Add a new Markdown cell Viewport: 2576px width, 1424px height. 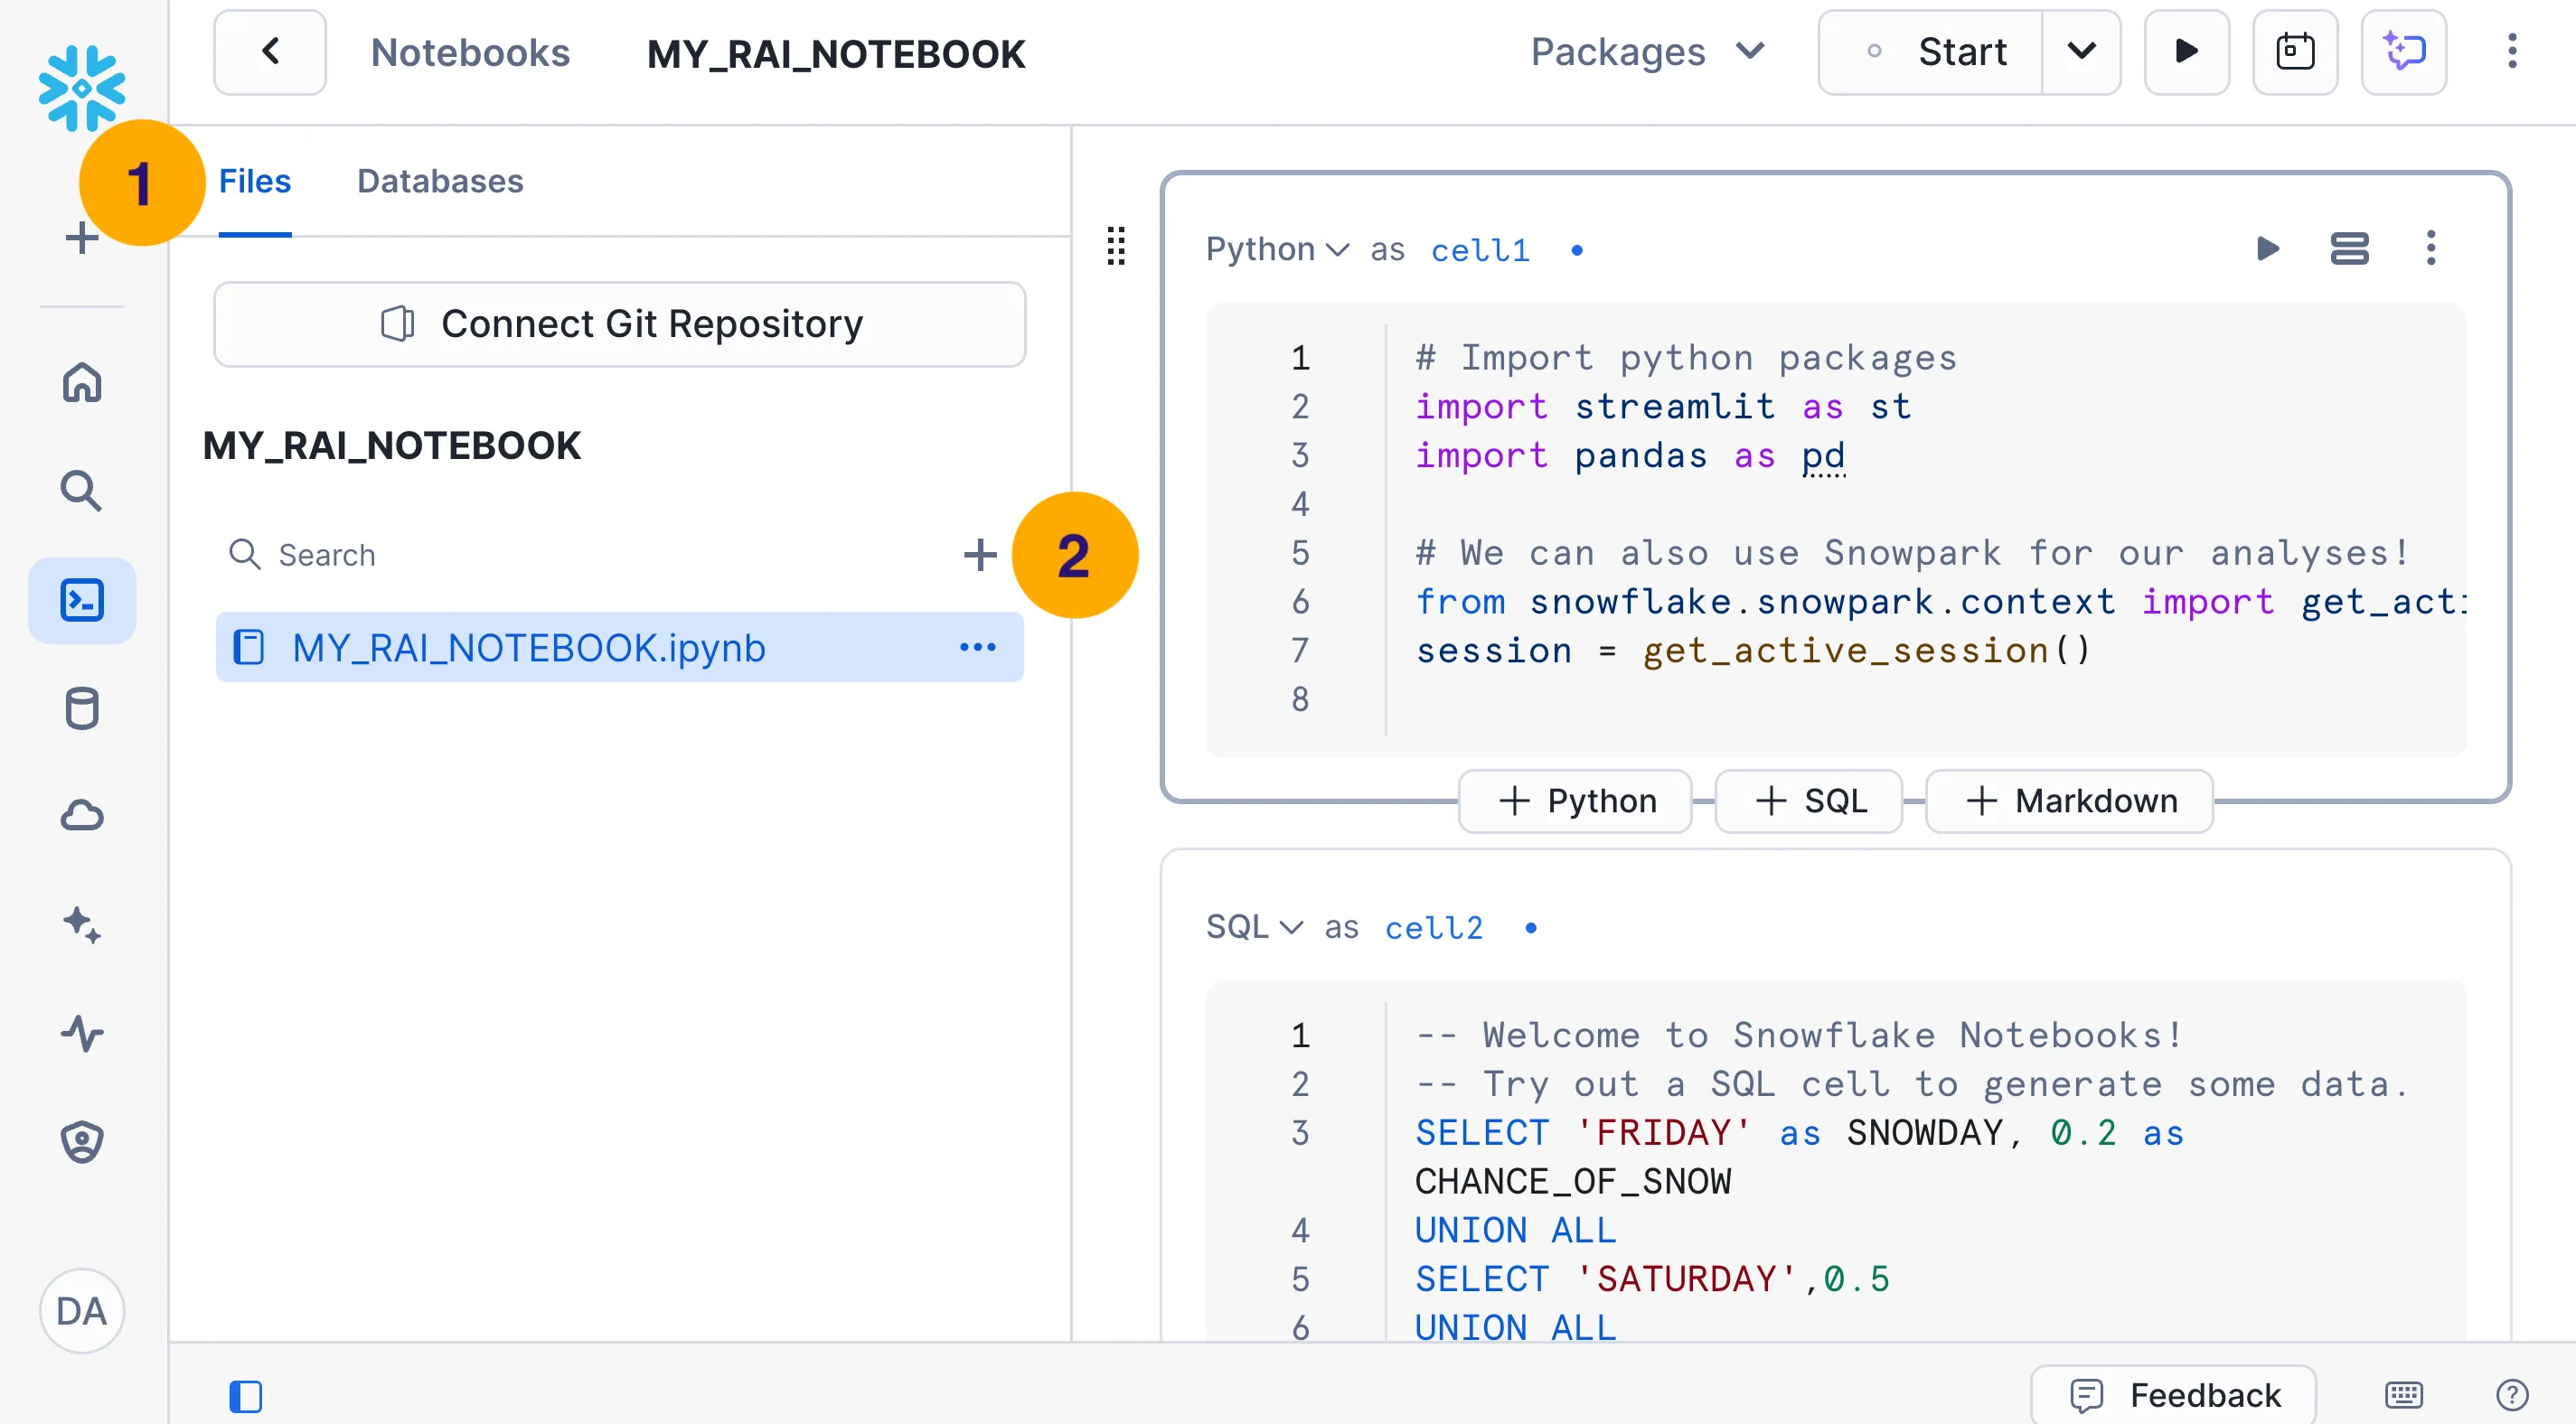[2069, 800]
